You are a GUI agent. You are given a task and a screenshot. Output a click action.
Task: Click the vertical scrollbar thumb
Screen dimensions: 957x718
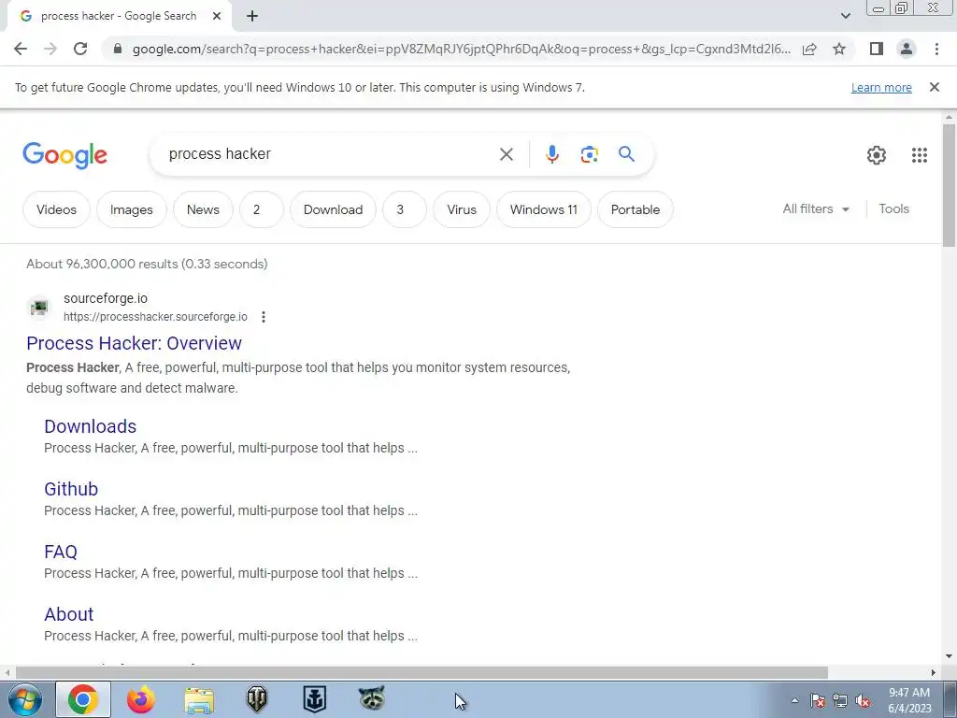click(x=949, y=185)
